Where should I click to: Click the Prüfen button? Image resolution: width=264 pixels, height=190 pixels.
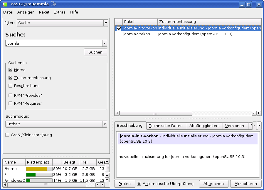tap(125, 184)
